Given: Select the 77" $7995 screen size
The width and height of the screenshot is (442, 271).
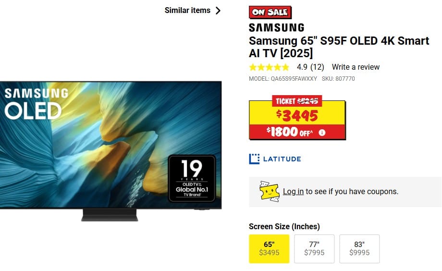Looking at the screenshot, I should click(x=314, y=249).
